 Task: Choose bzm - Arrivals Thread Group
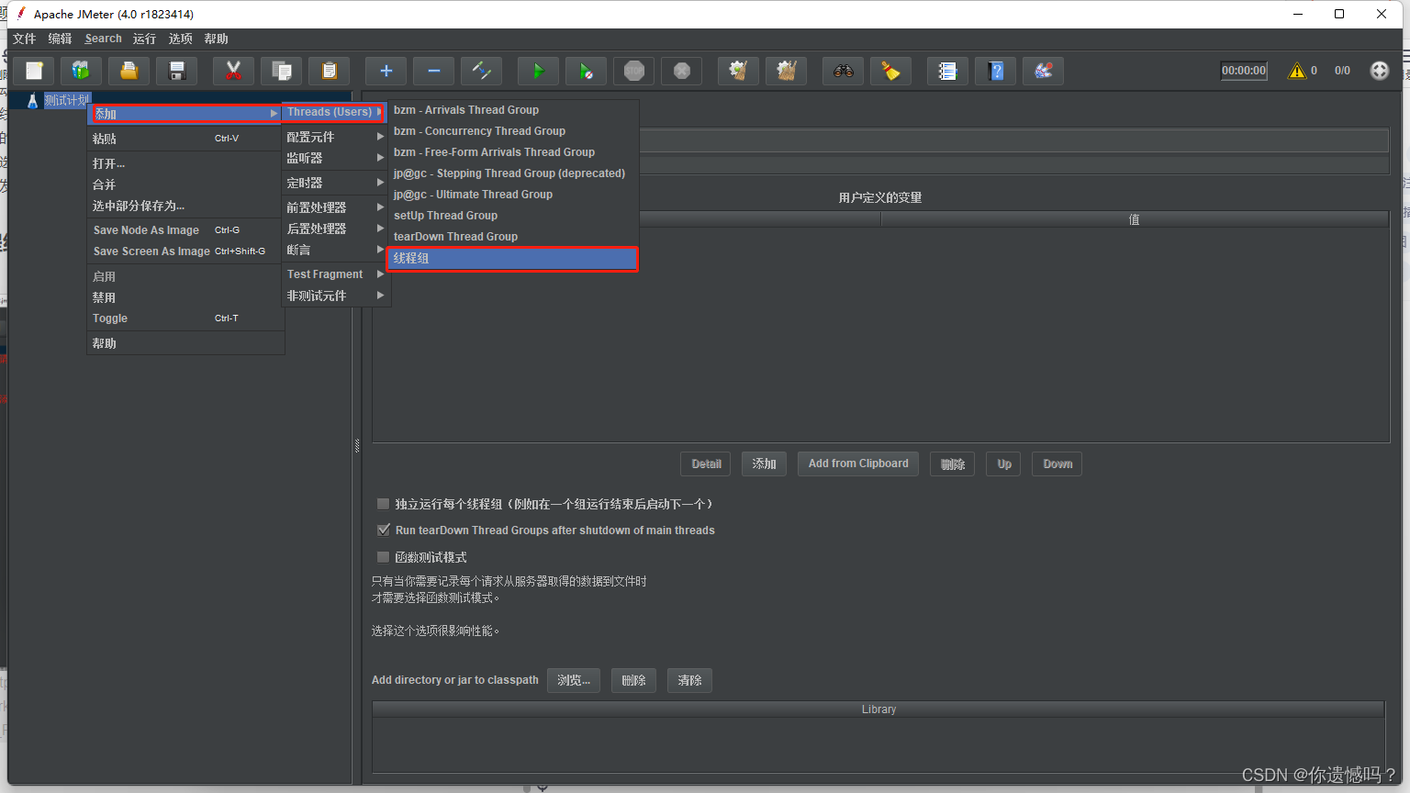click(x=512, y=110)
